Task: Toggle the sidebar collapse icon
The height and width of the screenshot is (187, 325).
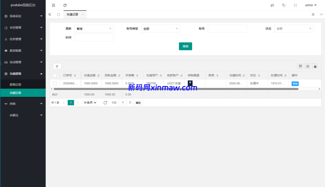Action: click(53, 5)
